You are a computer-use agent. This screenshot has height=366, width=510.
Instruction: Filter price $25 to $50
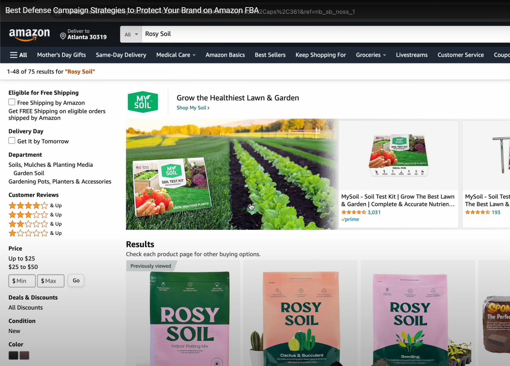[x=23, y=267]
